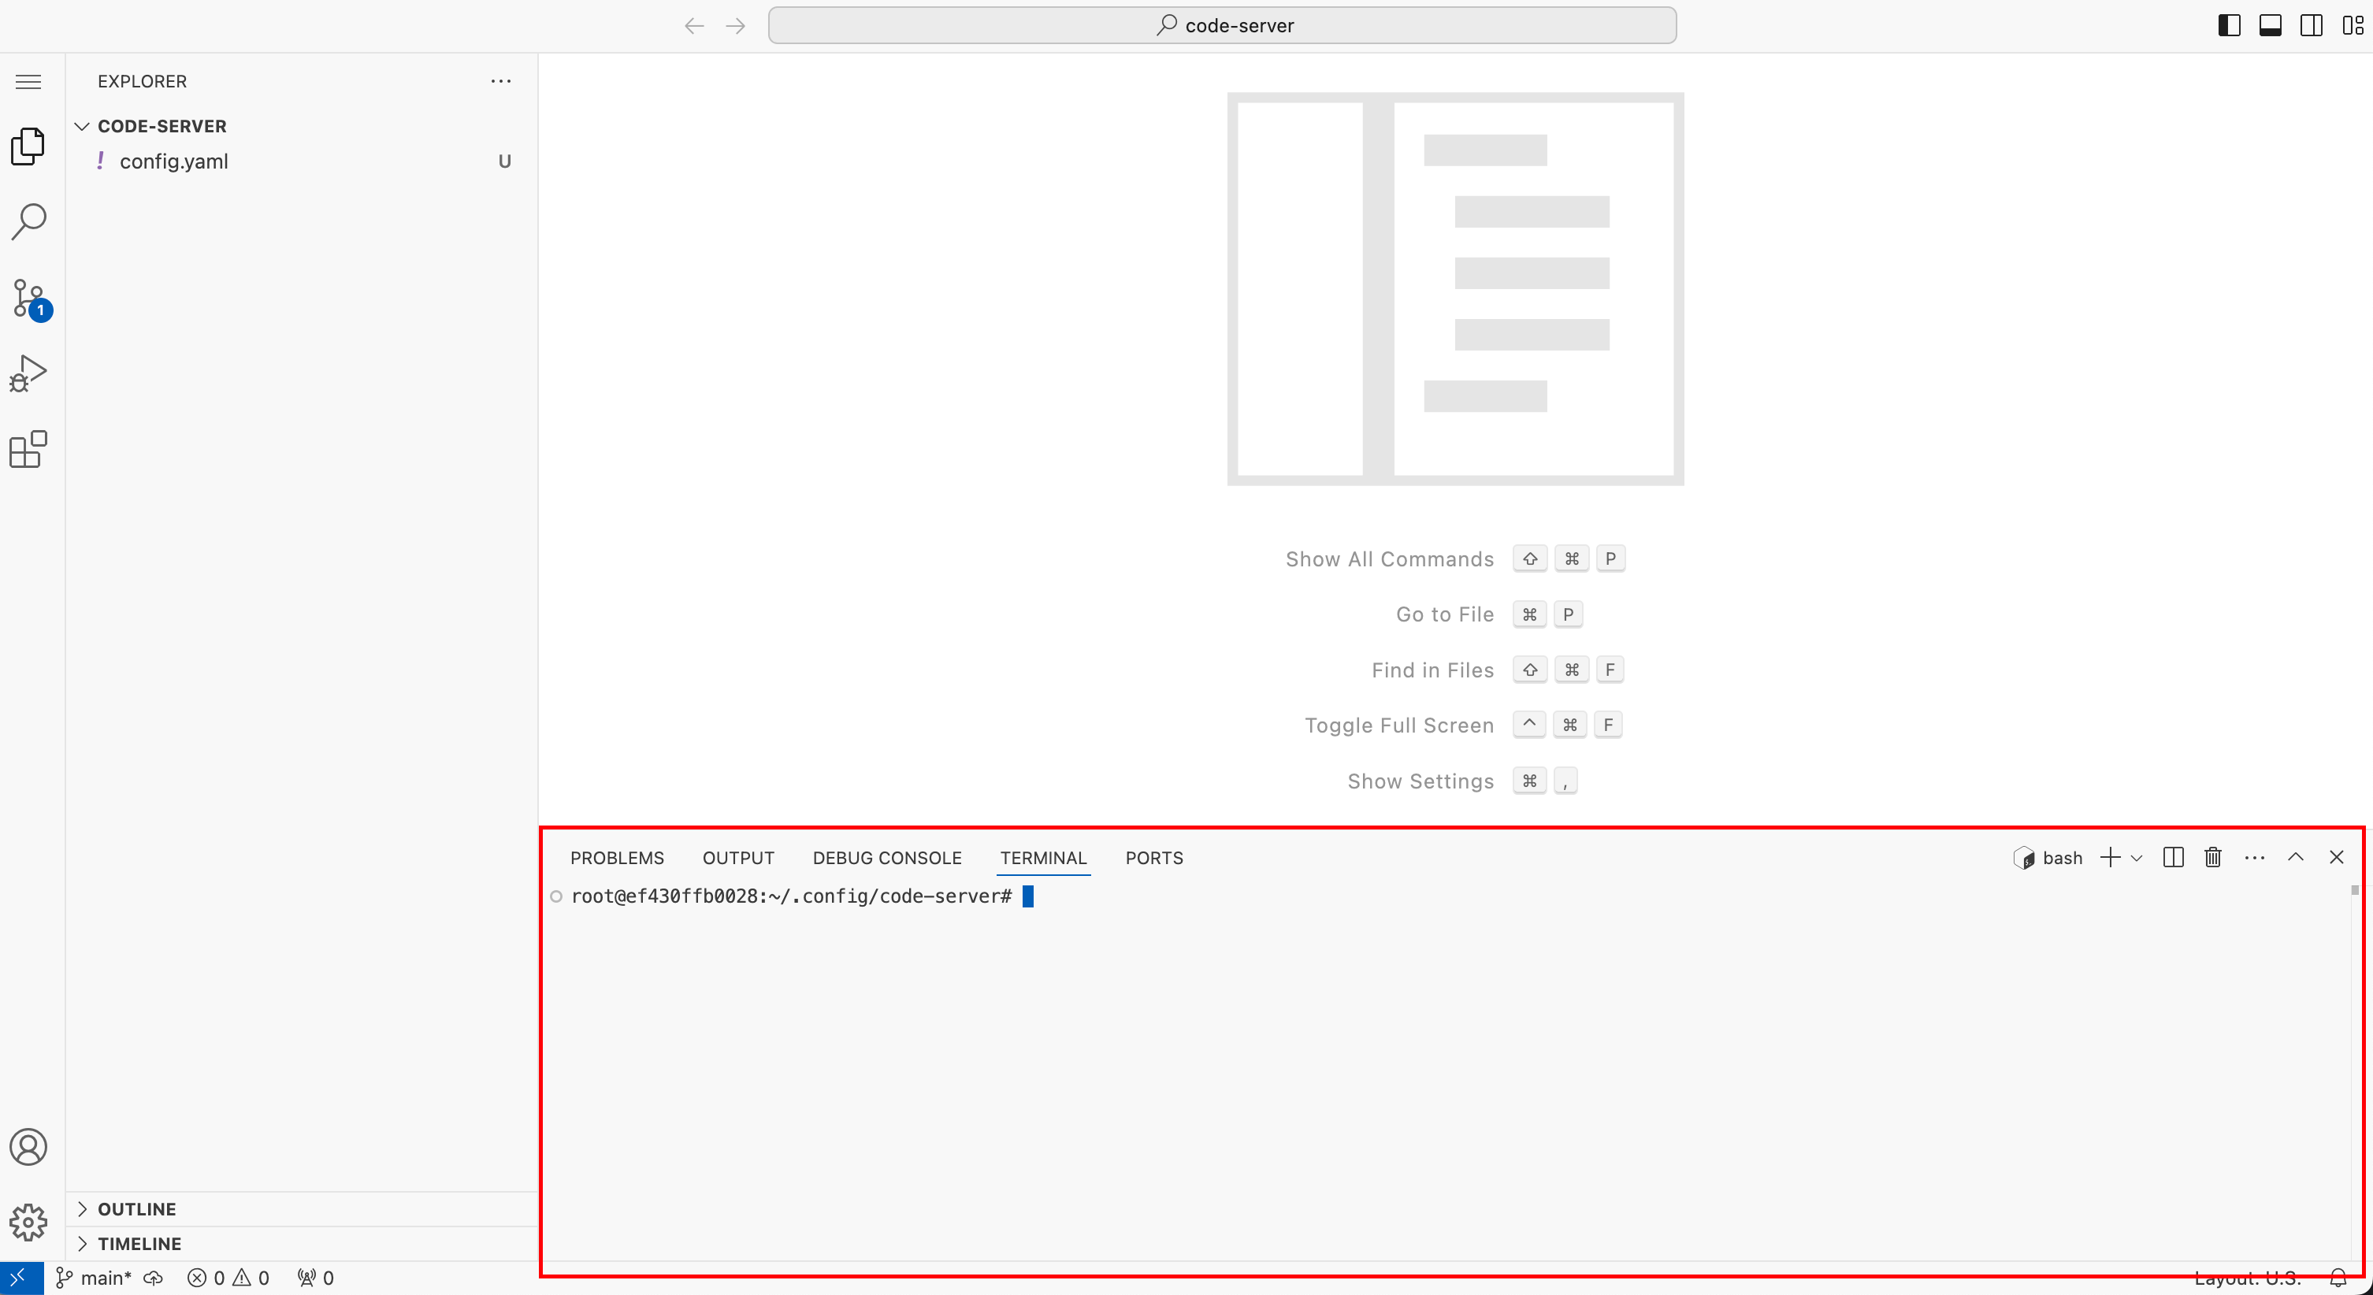This screenshot has width=2373, height=1295.
Task: Click the Go to File hint
Action: coord(1444,614)
